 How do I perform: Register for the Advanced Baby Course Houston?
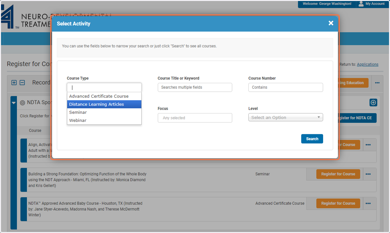[338, 203]
